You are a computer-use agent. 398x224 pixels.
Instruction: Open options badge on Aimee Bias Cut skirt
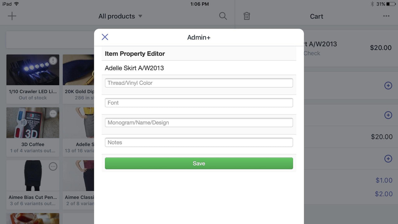coord(53,166)
